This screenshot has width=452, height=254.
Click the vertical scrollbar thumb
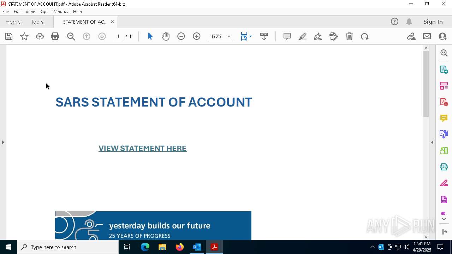426,84
